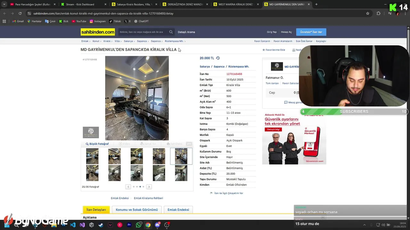Click the battery icon in system tray

click(x=388, y=225)
